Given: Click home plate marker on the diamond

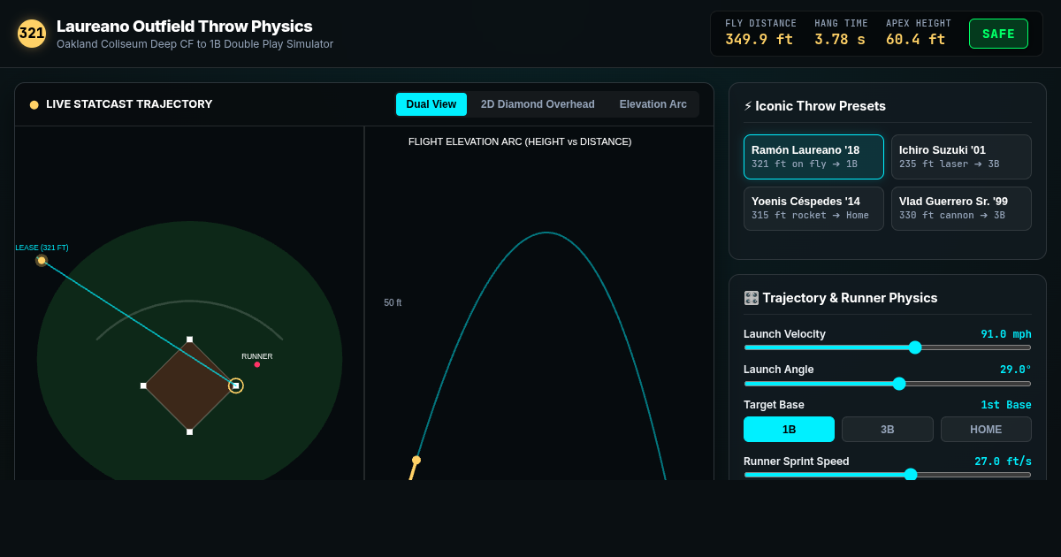Looking at the screenshot, I should point(189,431).
